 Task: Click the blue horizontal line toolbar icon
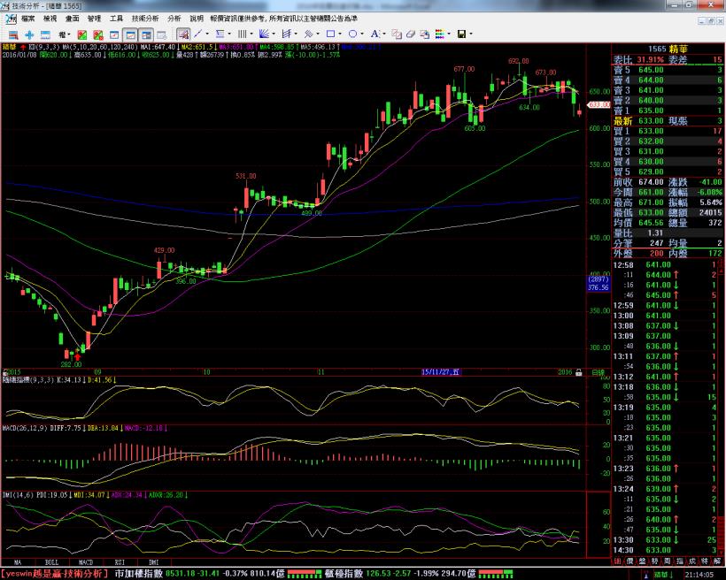click(44, 34)
